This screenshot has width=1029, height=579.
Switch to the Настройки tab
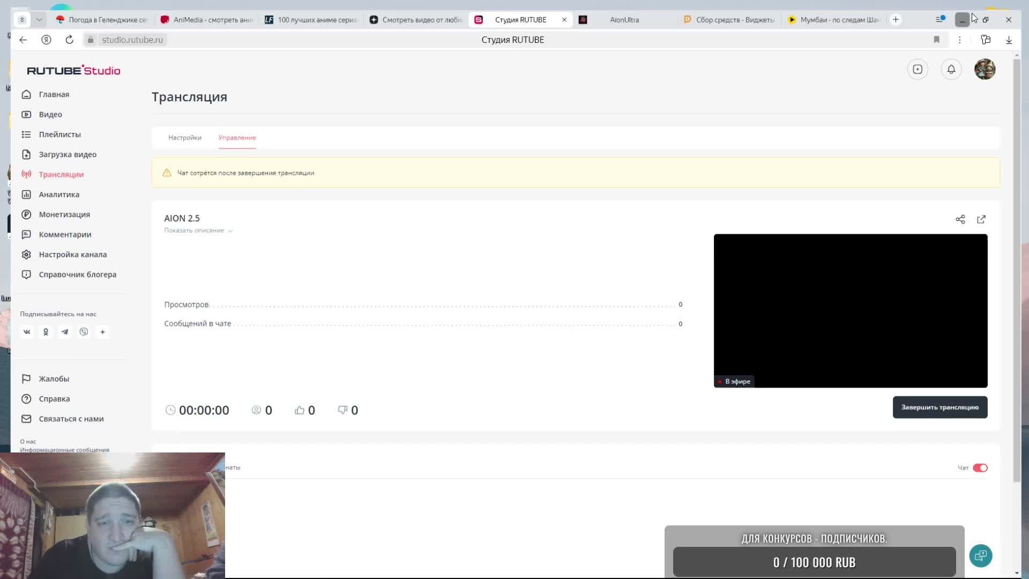[185, 138]
